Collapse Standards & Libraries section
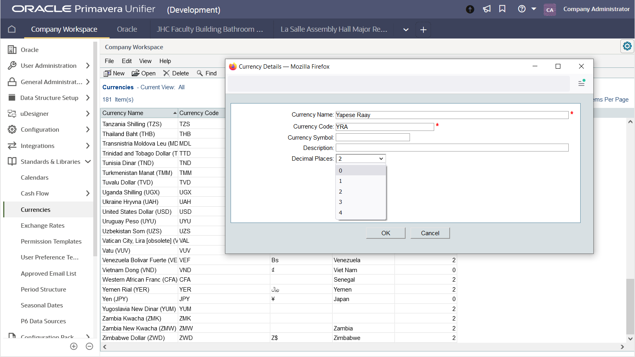 coord(88,162)
